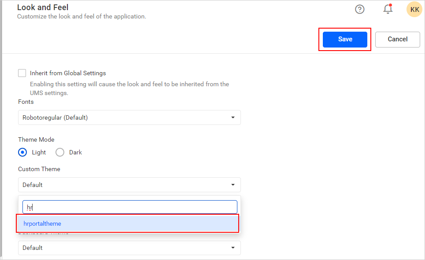This screenshot has height=260, width=425.
Task: Enable the Inherit from Global Settings checkbox
Action: [x=22, y=73]
